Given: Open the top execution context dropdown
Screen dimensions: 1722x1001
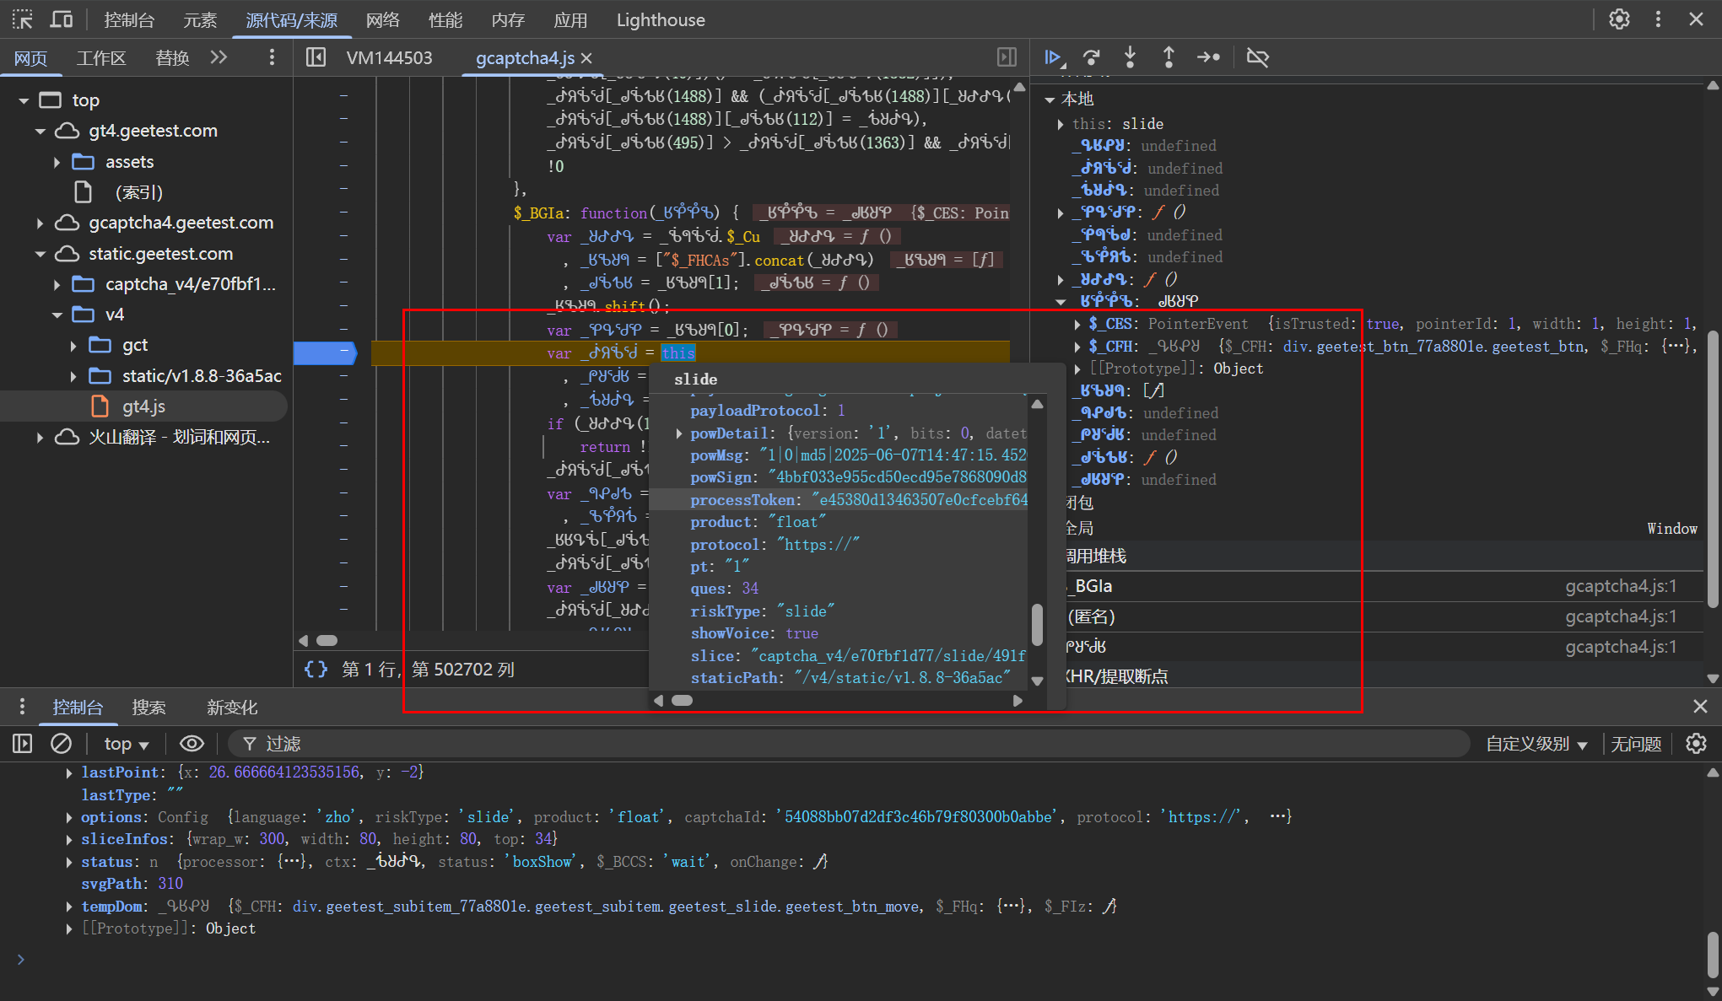Looking at the screenshot, I should click(127, 744).
